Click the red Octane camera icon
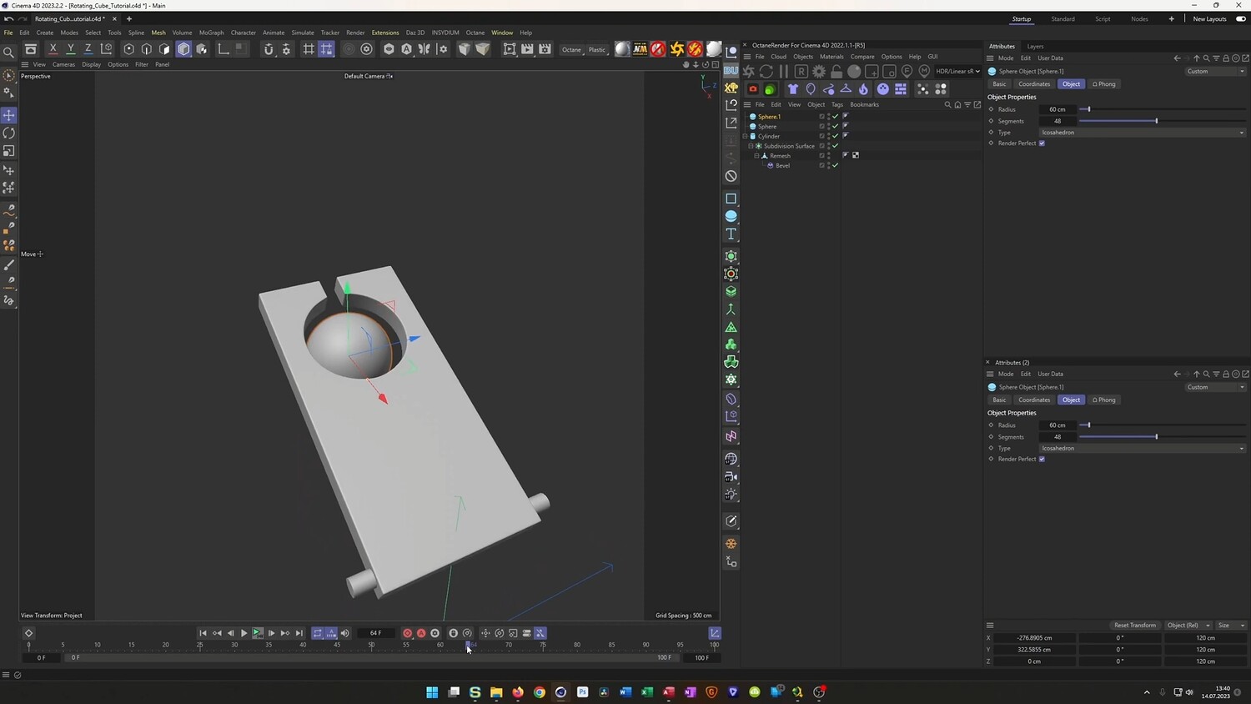The width and height of the screenshot is (1251, 704). 753,89
